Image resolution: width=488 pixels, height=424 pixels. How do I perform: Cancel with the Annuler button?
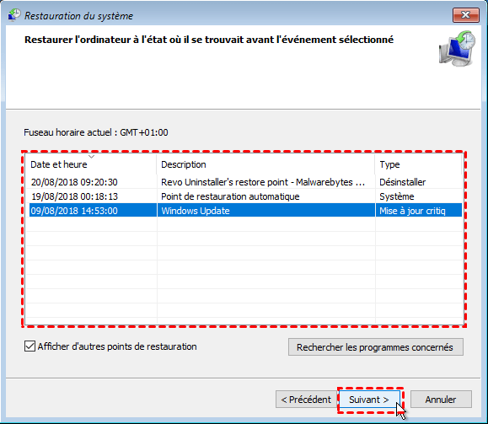tap(441, 400)
